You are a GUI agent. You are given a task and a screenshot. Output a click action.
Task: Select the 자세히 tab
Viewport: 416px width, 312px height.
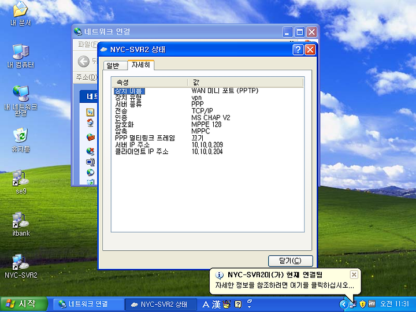point(140,65)
